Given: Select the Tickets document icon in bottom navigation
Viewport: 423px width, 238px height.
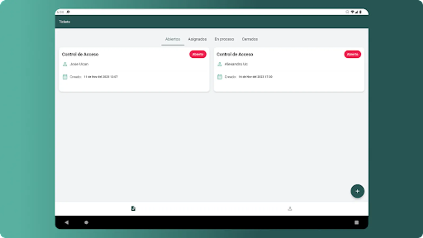Looking at the screenshot, I should [133, 208].
